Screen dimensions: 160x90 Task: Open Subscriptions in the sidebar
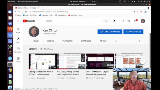[18, 50]
